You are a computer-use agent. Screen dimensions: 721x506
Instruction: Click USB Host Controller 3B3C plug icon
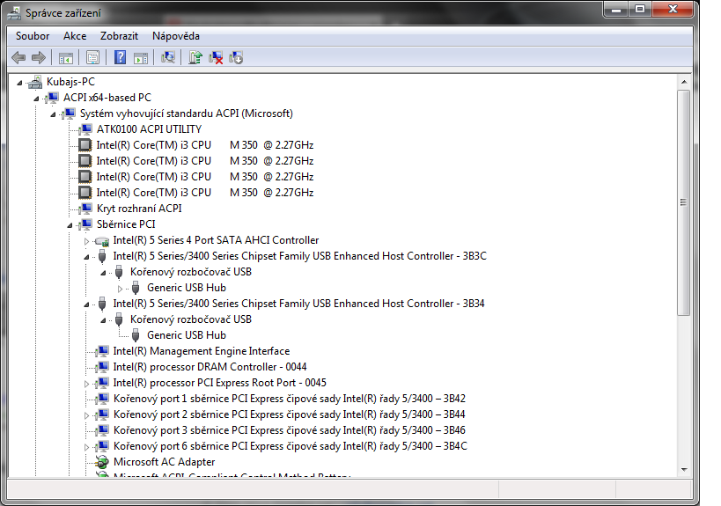click(102, 256)
